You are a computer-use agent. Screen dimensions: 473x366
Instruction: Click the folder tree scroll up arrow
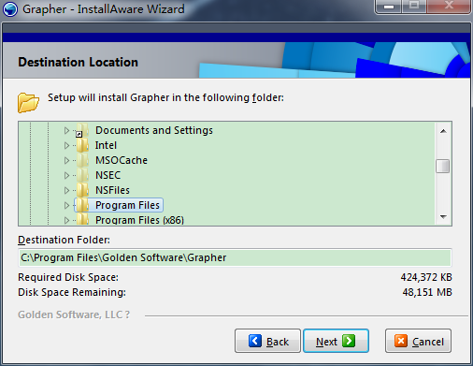(443, 131)
